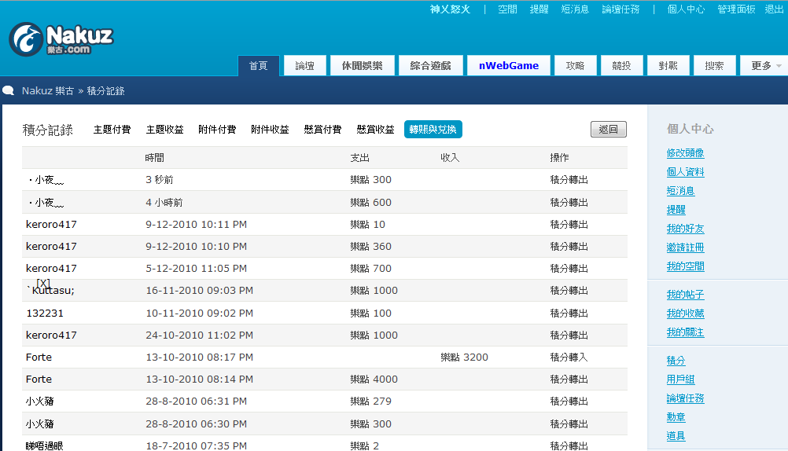
Task: Switch to 主題付費 records filter
Action: click(x=112, y=130)
